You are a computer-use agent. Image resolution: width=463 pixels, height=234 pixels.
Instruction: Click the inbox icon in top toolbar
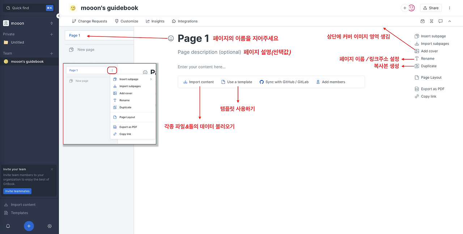(x=422, y=21)
